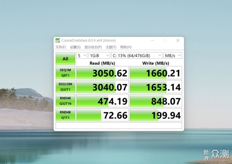Viewport: 232px width, 164px height.
Task: Click the SEQ1M read result 3050.62
Action: [102, 72]
